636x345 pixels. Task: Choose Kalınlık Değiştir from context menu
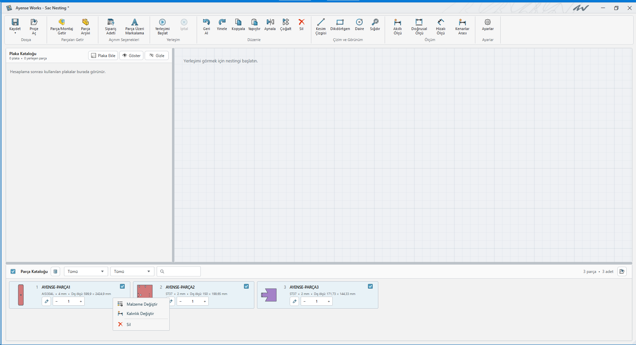coord(141,313)
